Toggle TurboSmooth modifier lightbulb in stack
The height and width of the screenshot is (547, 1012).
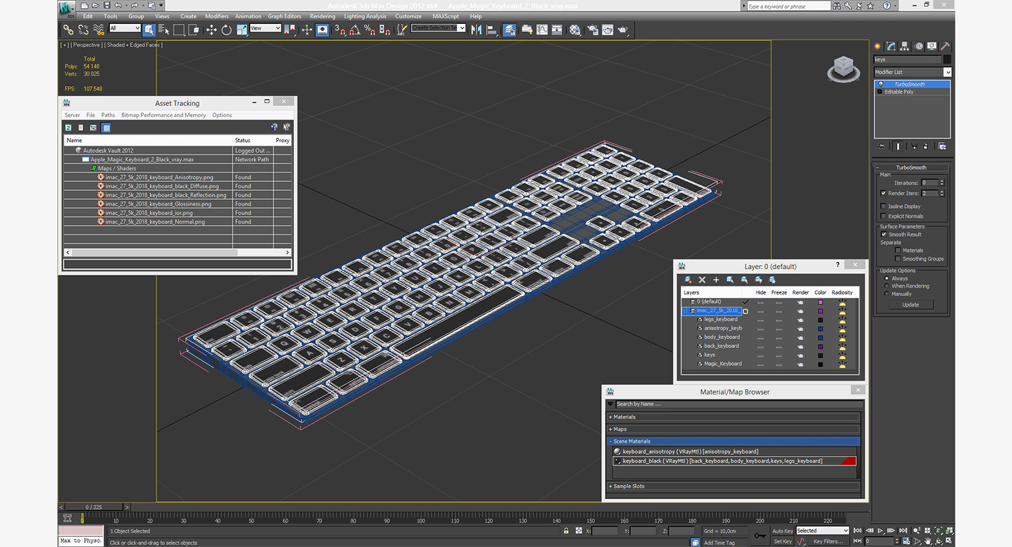tap(881, 84)
